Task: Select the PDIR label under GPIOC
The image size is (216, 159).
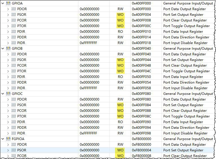Action: click(x=21, y=122)
